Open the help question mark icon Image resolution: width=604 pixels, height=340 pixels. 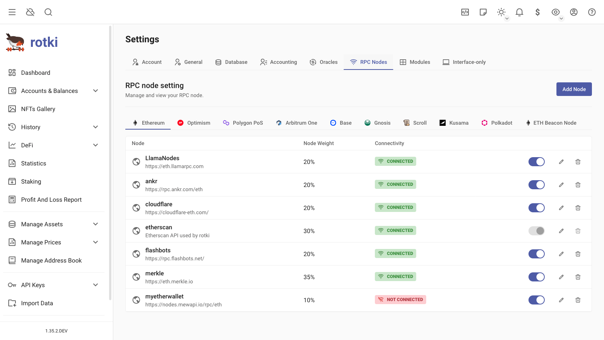pos(592,12)
